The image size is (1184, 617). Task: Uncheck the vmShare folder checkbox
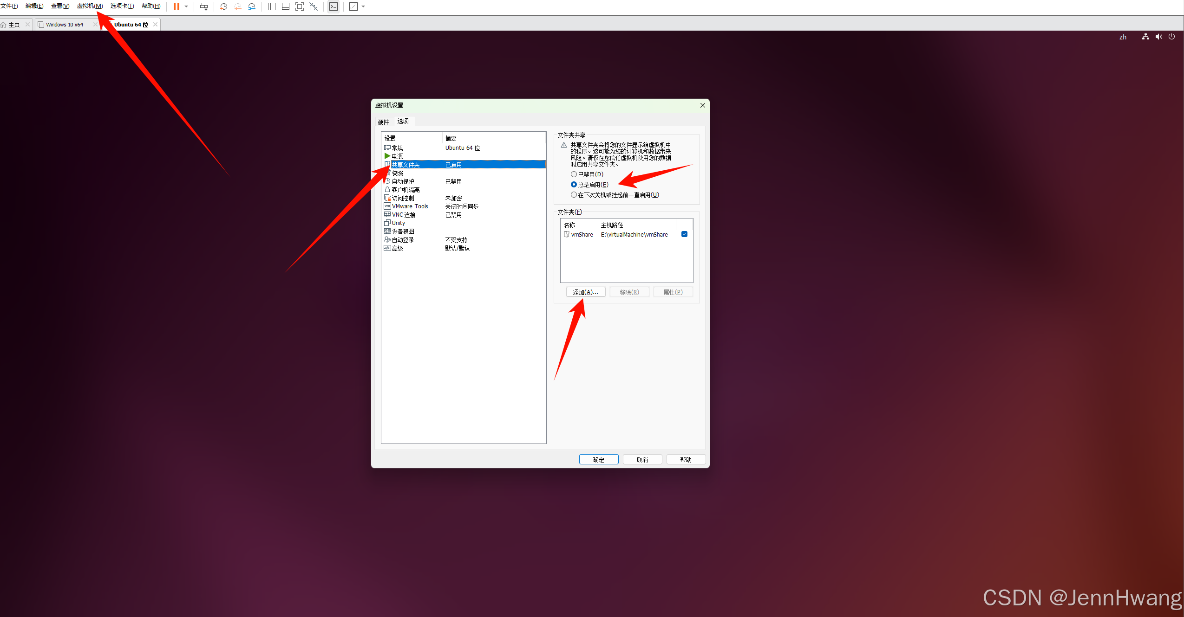coord(684,234)
